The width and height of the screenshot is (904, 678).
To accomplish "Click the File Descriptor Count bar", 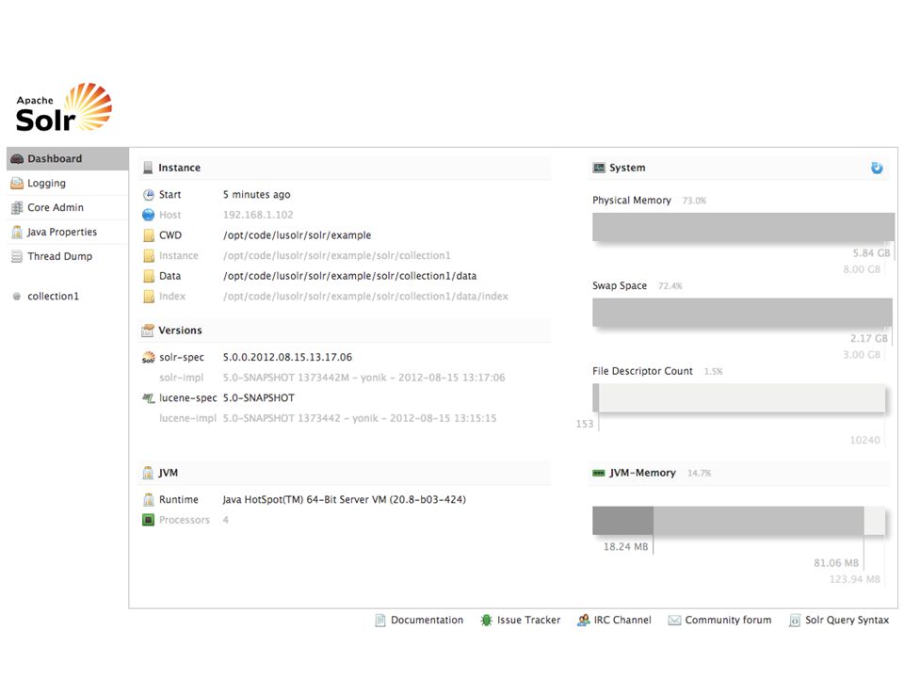I will pyautogui.click(x=738, y=397).
